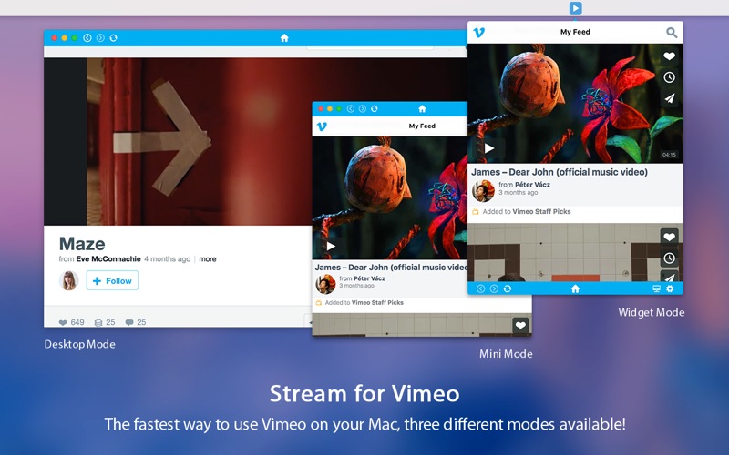Open home in Desktop Mode window toolbar
Screen dimensions: 729x455
tap(284, 38)
